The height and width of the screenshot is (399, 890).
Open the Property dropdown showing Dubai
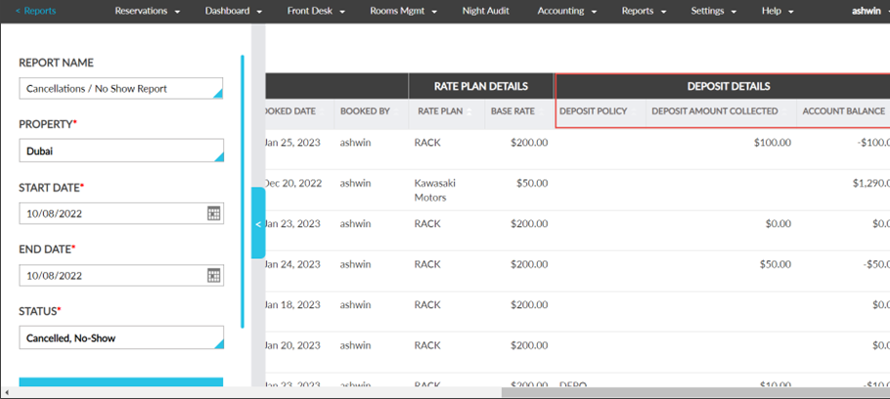tap(121, 151)
